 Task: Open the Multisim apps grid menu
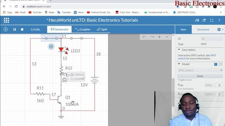6,20
